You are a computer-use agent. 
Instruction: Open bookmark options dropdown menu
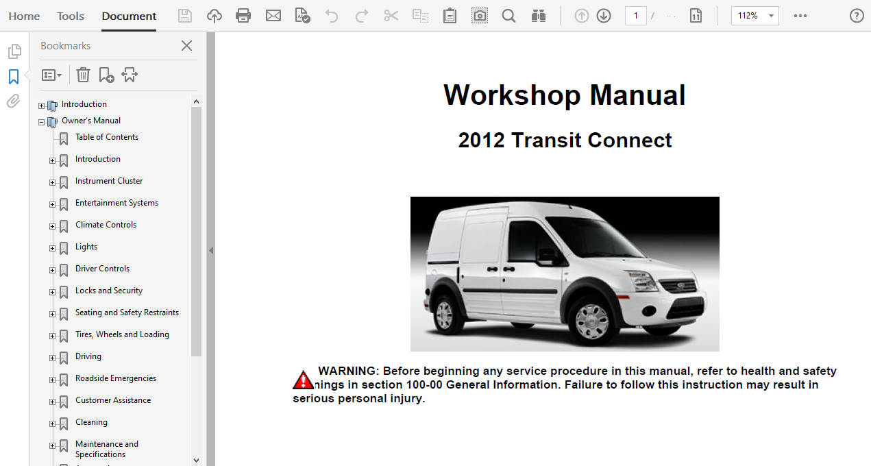pos(52,75)
